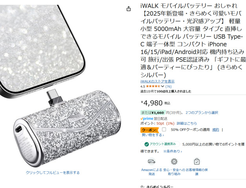Click the star rating icons

coord(153,86)
